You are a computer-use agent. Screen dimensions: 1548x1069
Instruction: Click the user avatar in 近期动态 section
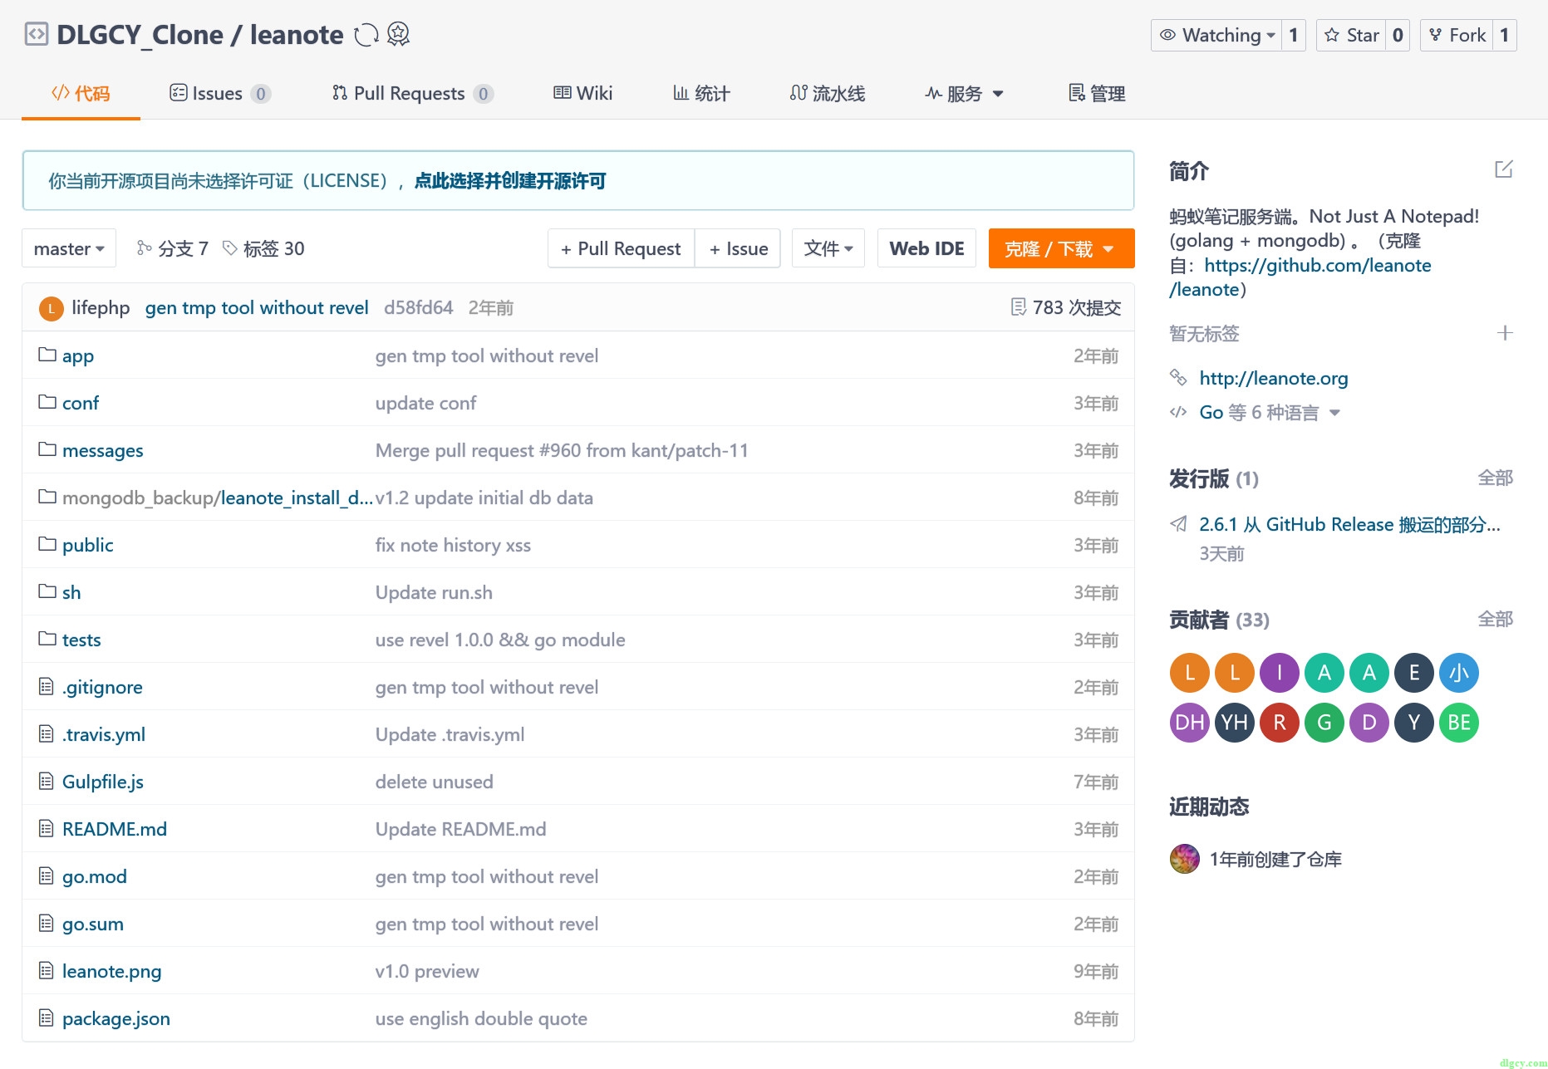(1185, 859)
